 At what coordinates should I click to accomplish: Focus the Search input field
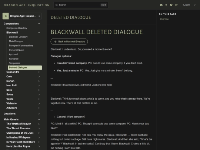coord(81,5)
